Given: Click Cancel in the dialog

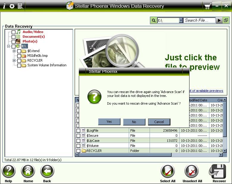Looking at the screenshot, I should point(159,122).
